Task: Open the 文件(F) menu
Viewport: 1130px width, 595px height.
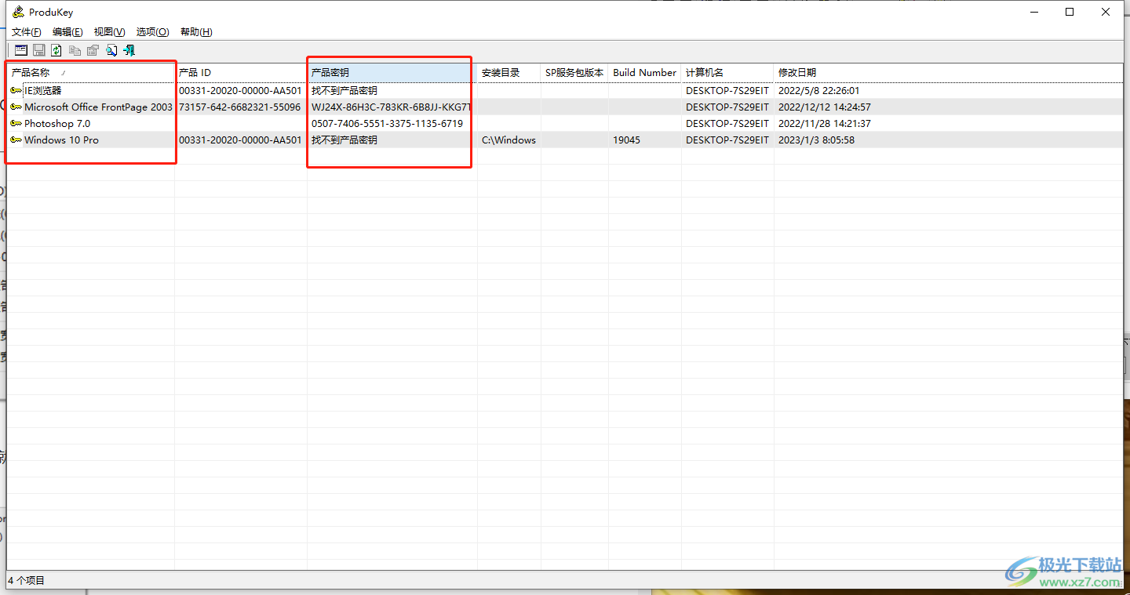Action: [27, 32]
